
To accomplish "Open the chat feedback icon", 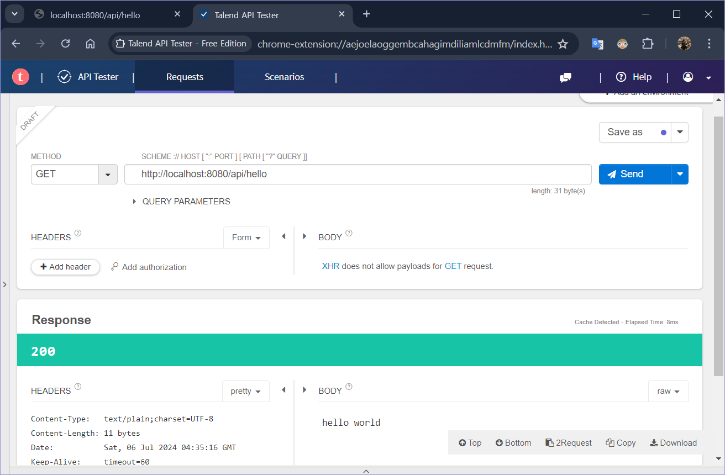I will 565,77.
